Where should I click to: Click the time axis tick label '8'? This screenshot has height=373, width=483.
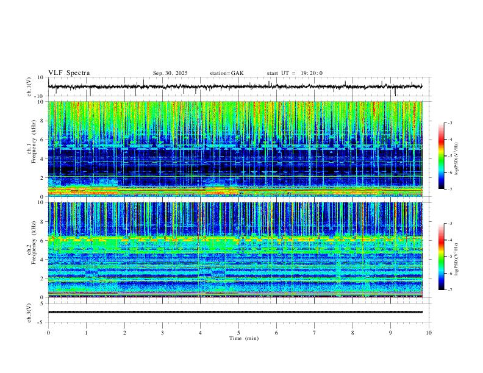click(352, 333)
